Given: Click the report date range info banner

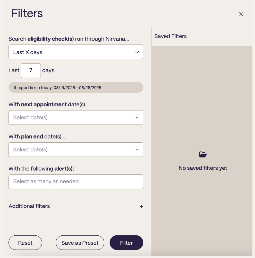Looking at the screenshot, I should pyautogui.click(x=76, y=87).
